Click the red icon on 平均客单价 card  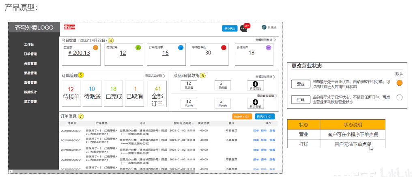point(224,47)
